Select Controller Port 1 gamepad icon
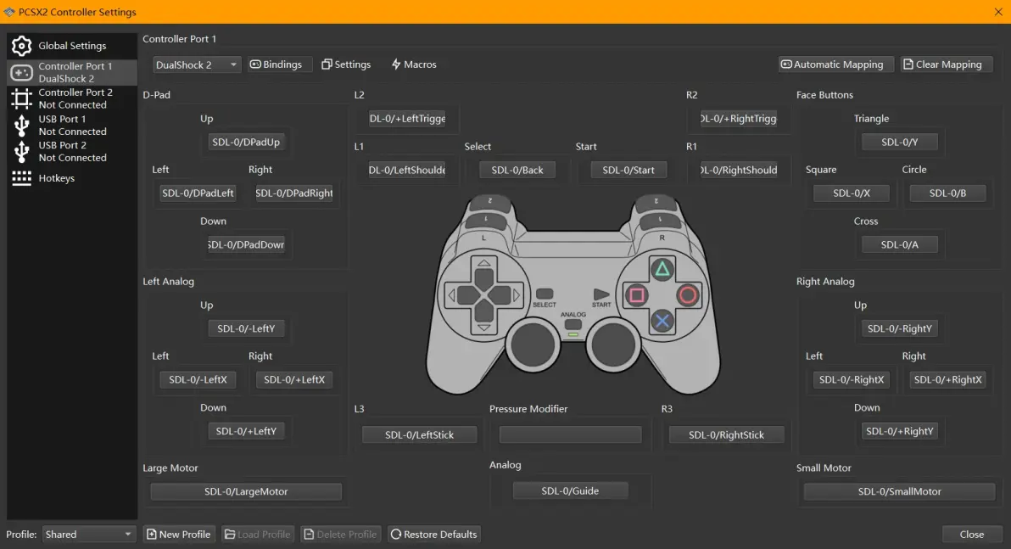The height and width of the screenshot is (549, 1011). coord(21,72)
